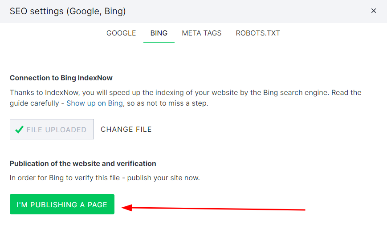Click the Connection to Bing IndexNow heading
Viewport: 387px width, 233px height.
click(x=61, y=78)
